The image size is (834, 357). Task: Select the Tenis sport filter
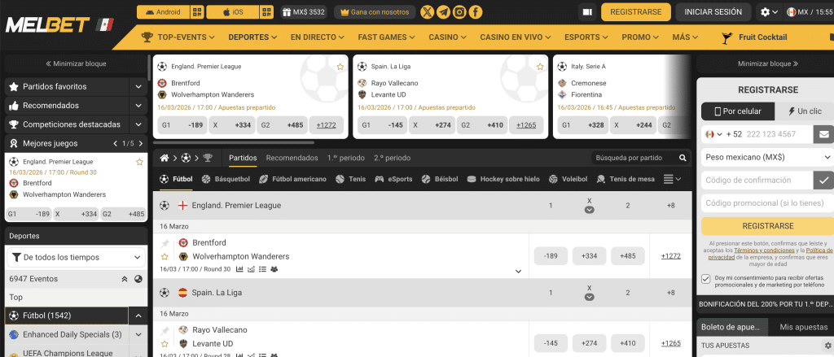click(350, 179)
